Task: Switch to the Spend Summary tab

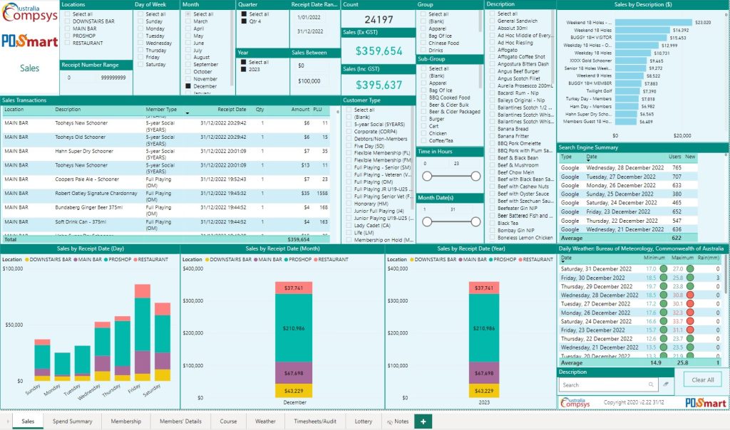Action: coord(72,421)
